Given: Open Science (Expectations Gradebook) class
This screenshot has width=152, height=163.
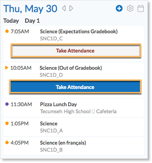Looking at the screenshot, I should pyautogui.click(x=79, y=32).
